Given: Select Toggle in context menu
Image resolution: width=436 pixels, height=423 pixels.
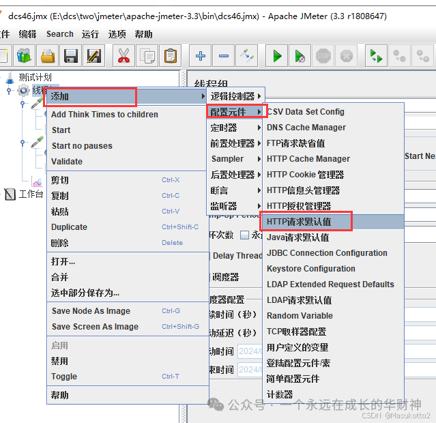Looking at the screenshot, I should [128, 377].
